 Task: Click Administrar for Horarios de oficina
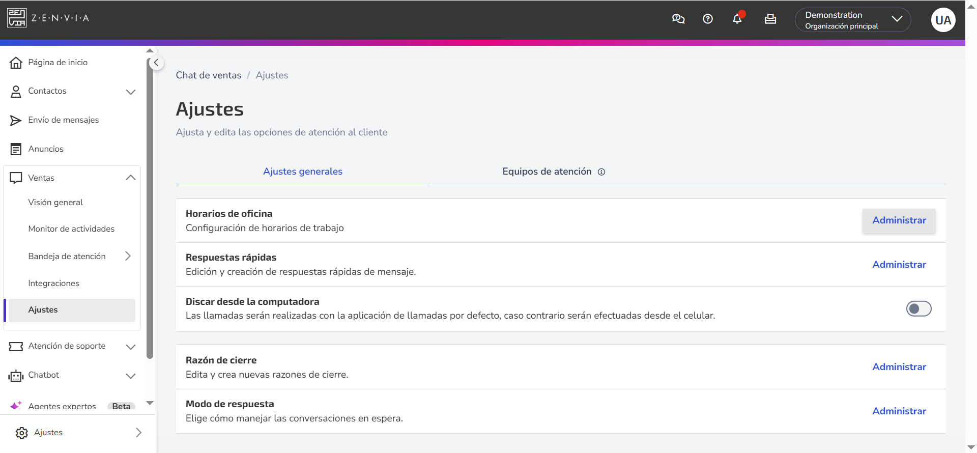pyautogui.click(x=899, y=220)
